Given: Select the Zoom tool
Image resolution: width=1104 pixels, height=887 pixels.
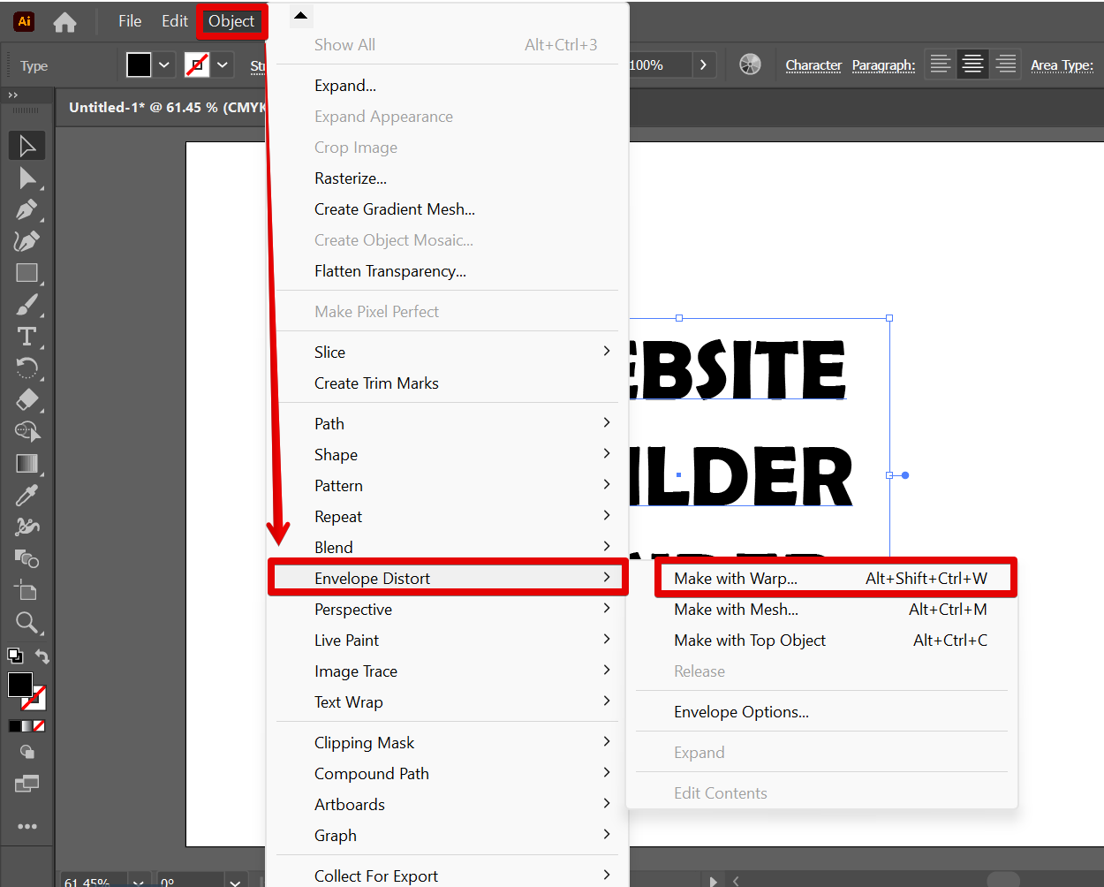Looking at the screenshot, I should coord(26,623).
